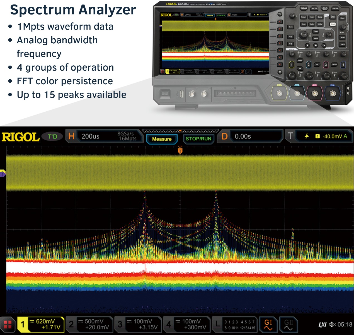Push the trigger Force key on the front panel
Screen dimensions: 354x335
point(343,45)
